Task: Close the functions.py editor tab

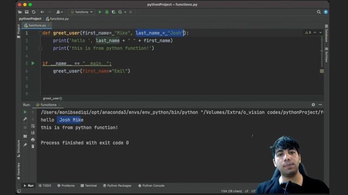Action: coord(49,25)
